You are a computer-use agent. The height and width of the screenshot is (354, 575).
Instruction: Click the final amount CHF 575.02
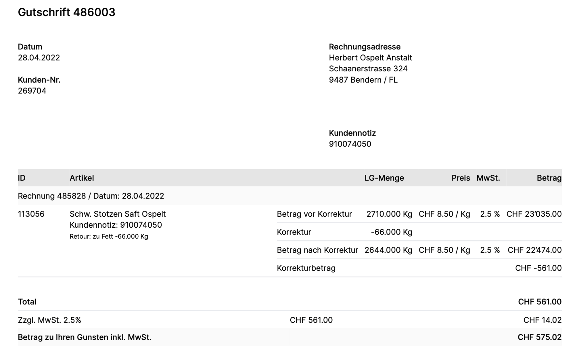pos(539,337)
